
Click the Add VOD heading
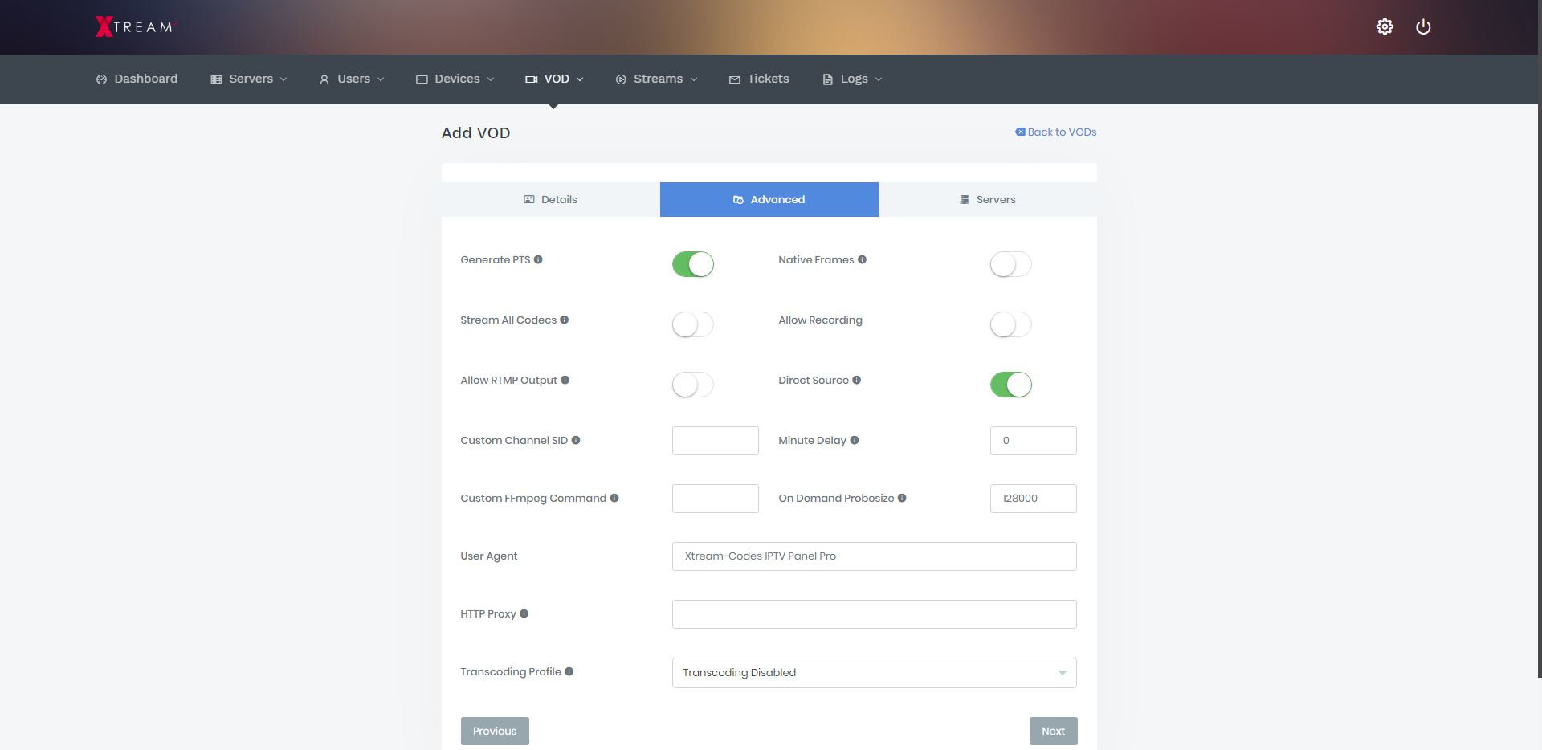(x=475, y=132)
